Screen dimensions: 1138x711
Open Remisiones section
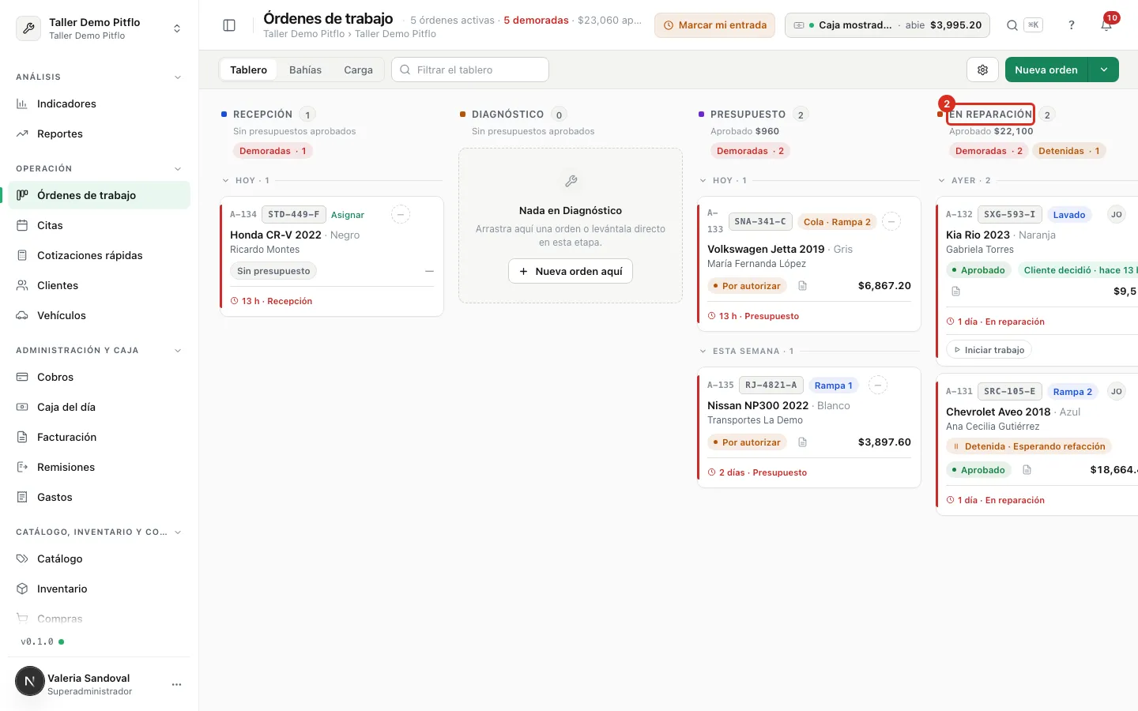click(99, 467)
